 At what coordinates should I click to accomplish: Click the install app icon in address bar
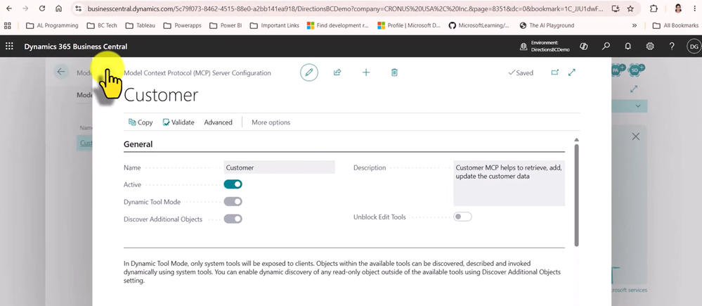pyautogui.click(x=615, y=8)
